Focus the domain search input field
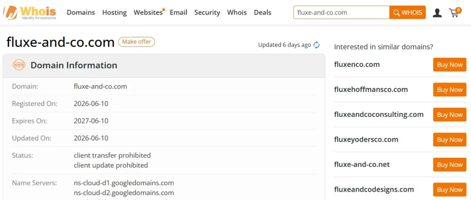 pyautogui.click(x=342, y=12)
